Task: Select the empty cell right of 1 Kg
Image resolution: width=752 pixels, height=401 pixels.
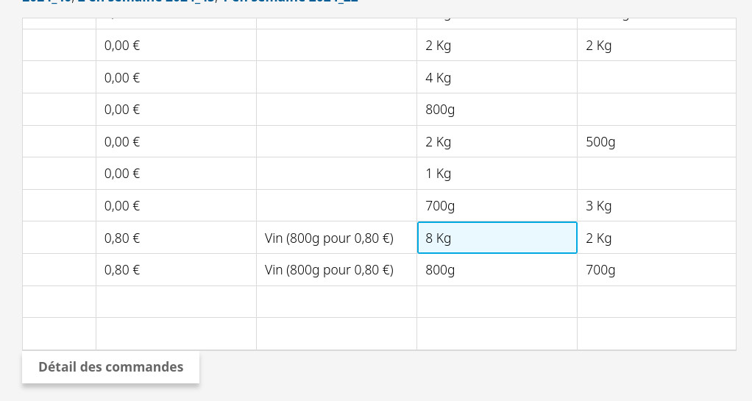Action: point(656,174)
